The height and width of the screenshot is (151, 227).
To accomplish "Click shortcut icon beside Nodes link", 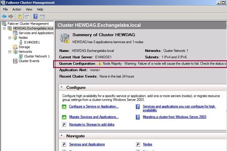I will click(138, 144).
